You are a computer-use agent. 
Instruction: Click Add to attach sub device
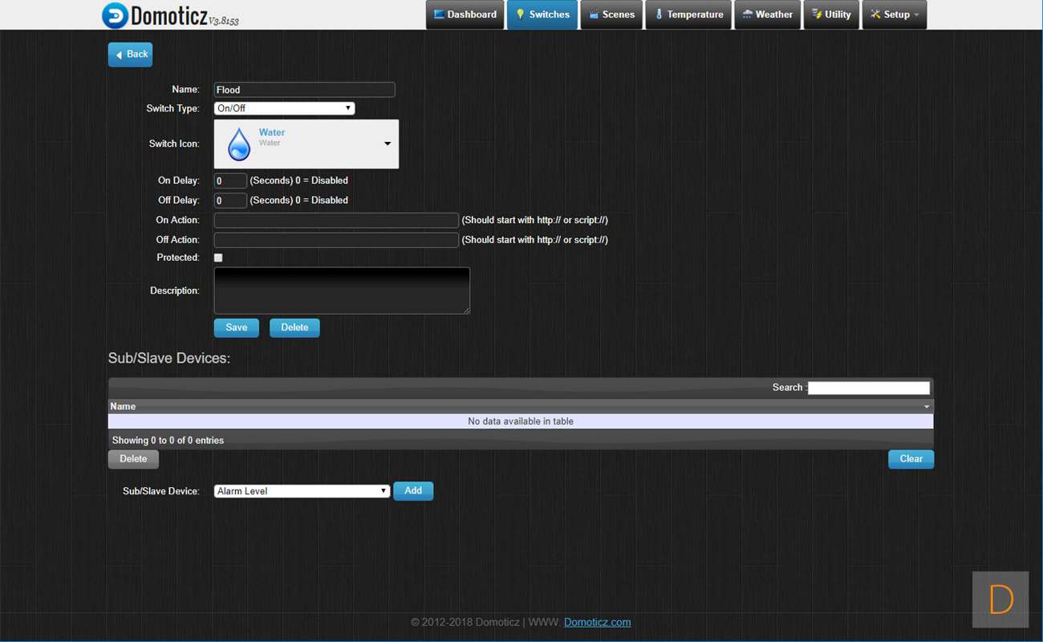pos(412,491)
